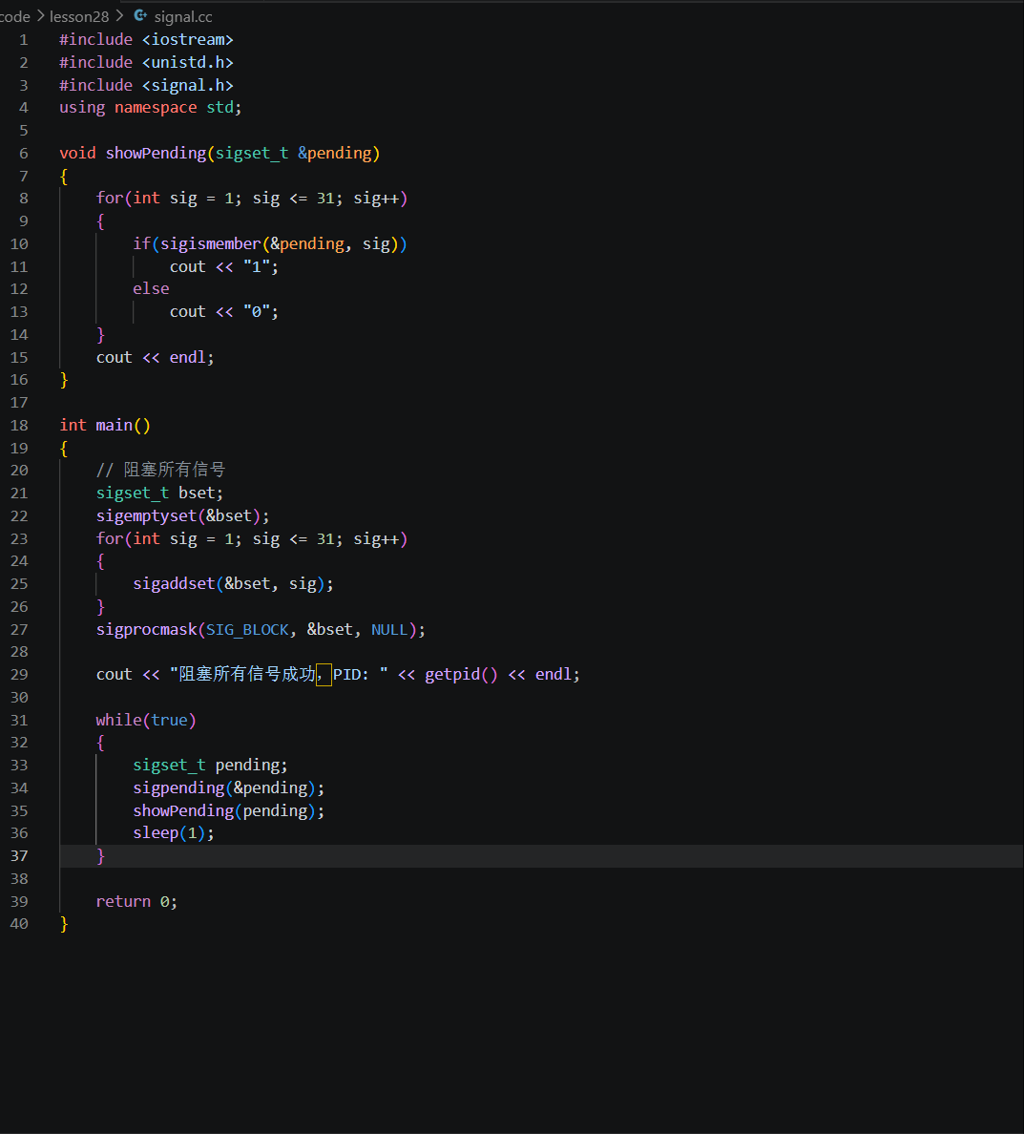Image resolution: width=1024 pixels, height=1134 pixels.
Task: Click 'sigset_t bset;' on line 21
Action: (159, 493)
